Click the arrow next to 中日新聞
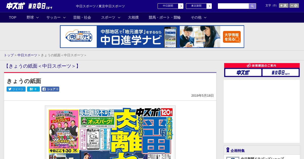This screenshot has width=304, height=159. tap(181, 6)
